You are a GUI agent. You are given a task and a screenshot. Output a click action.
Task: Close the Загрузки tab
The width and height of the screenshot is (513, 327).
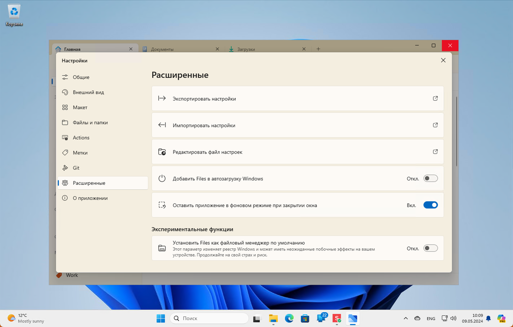[x=304, y=49]
